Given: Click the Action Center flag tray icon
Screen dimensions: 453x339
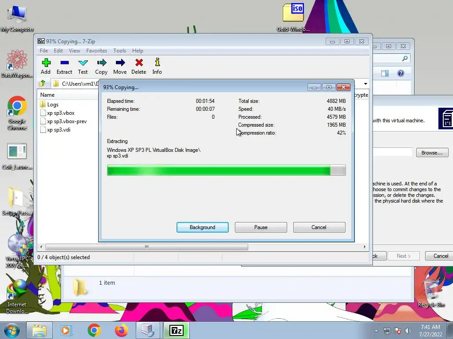Looking at the screenshot, I should coord(398,331).
